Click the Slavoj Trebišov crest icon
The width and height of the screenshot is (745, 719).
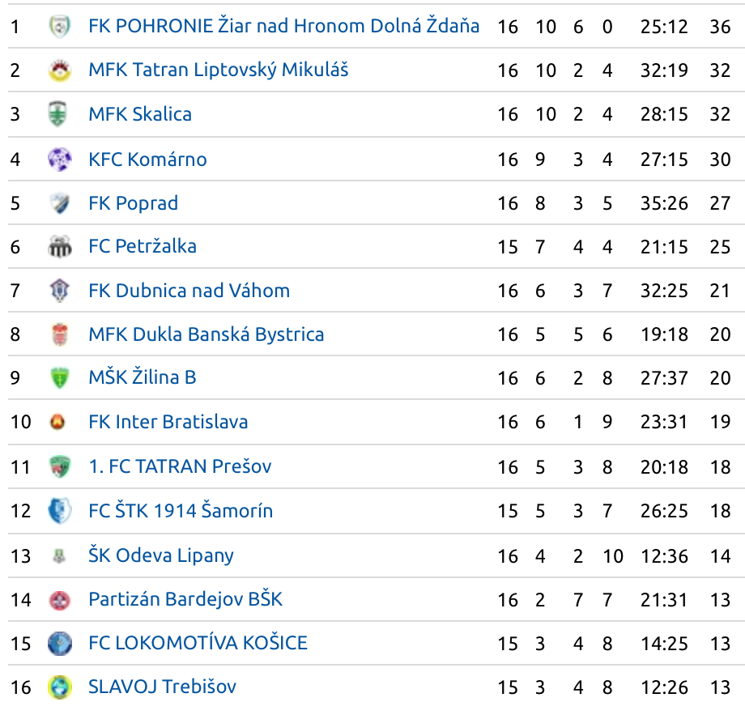60,687
